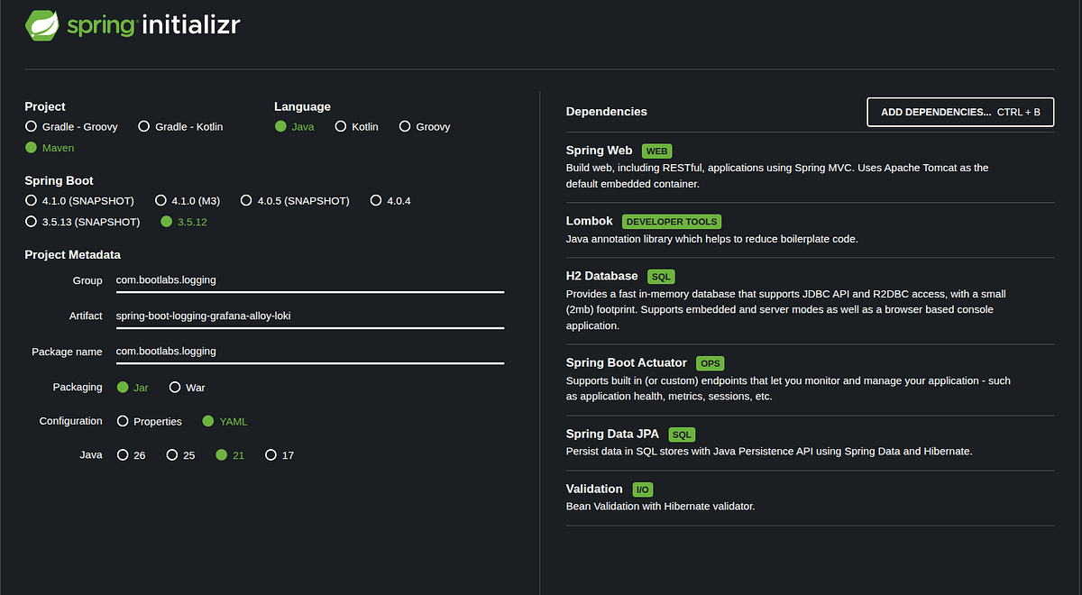
Task: Select War packaging
Action: click(188, 388)
